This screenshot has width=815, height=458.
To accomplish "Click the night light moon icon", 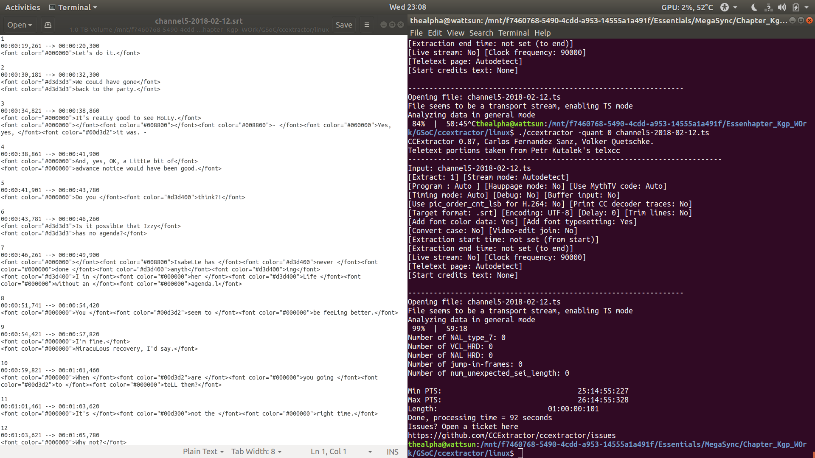I will pos(754,7).
